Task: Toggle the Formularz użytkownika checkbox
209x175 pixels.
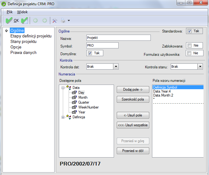Action: (x=189, y=53)
